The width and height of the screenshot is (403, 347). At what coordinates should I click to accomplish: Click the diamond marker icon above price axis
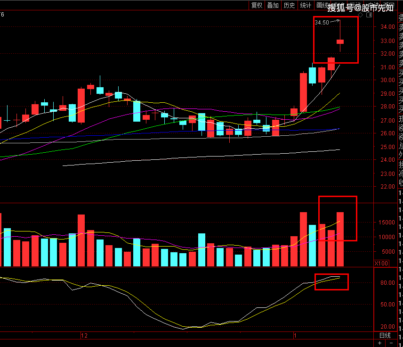pos(361,15)
